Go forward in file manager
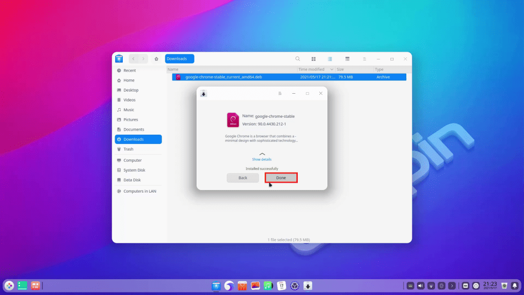 (x=143, y=59)
